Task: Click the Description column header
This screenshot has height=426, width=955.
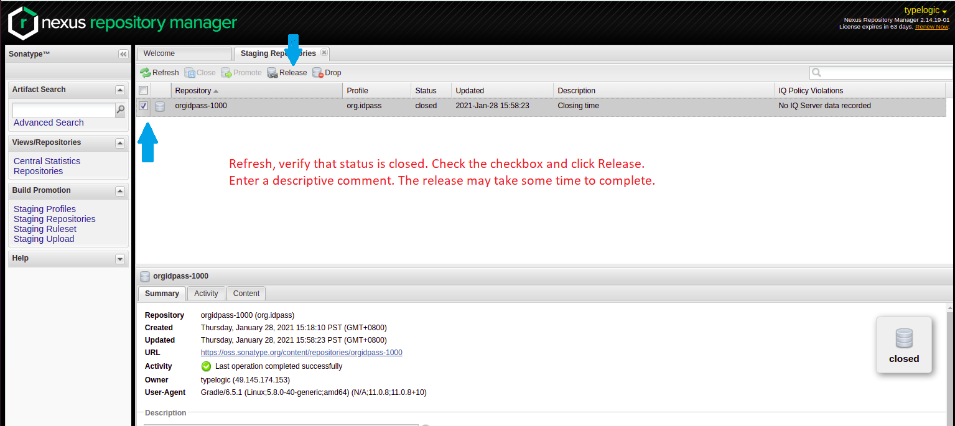Action: (664, 91)
